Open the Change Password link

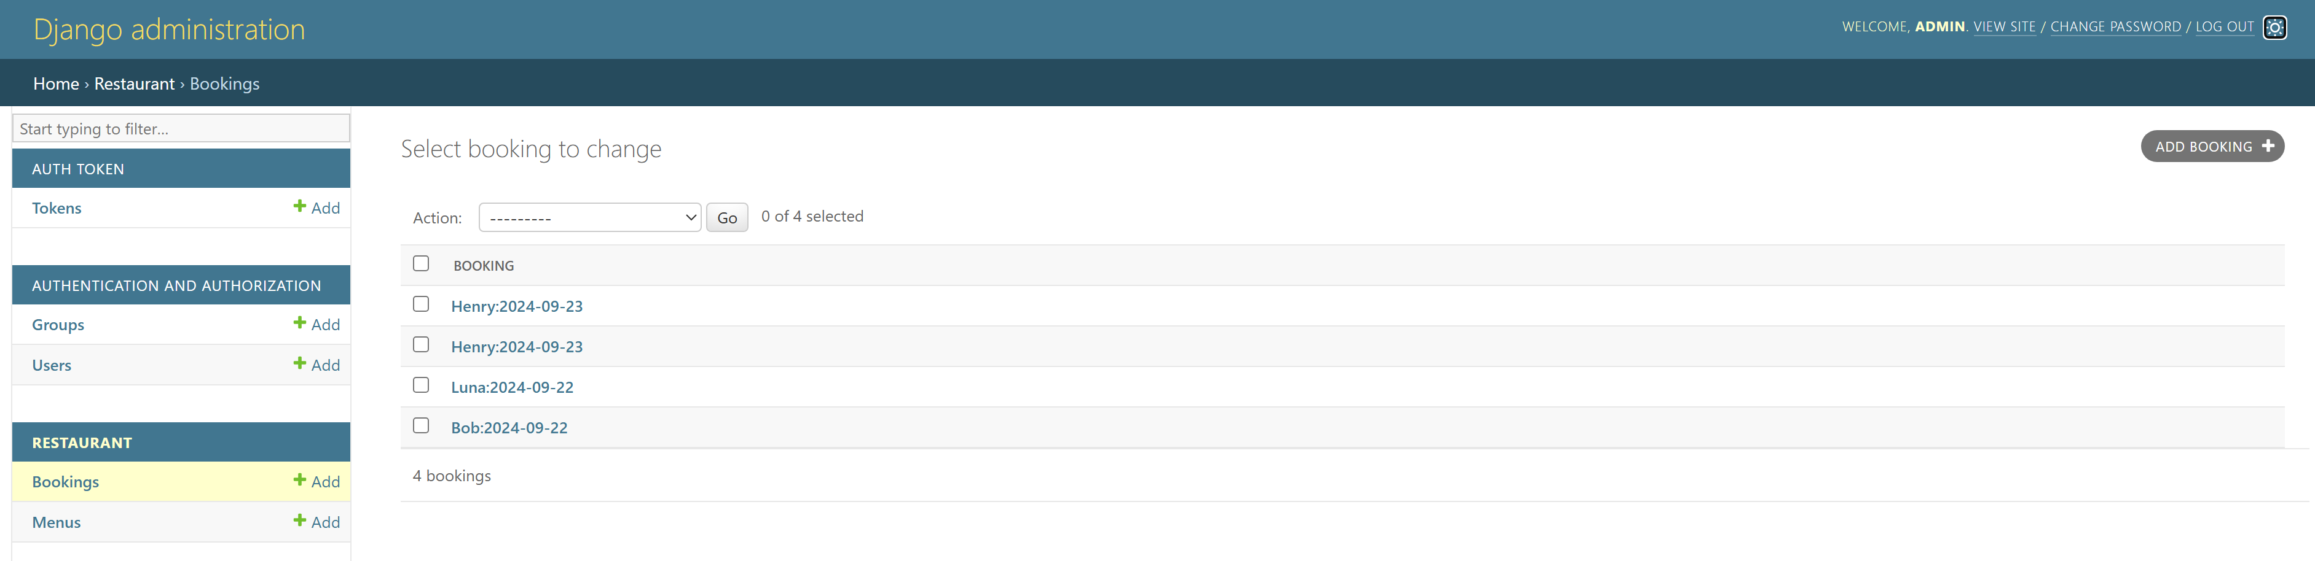[2115, 27]
